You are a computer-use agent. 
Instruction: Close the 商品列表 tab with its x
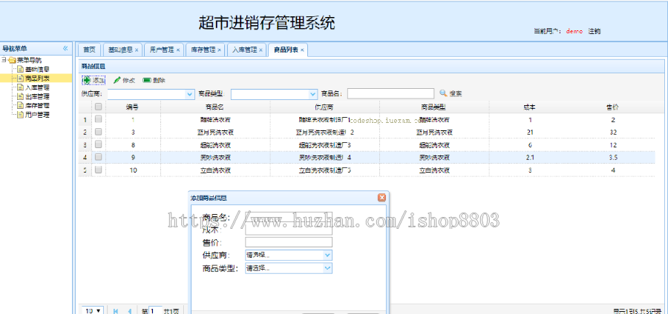tap(302, 50)
